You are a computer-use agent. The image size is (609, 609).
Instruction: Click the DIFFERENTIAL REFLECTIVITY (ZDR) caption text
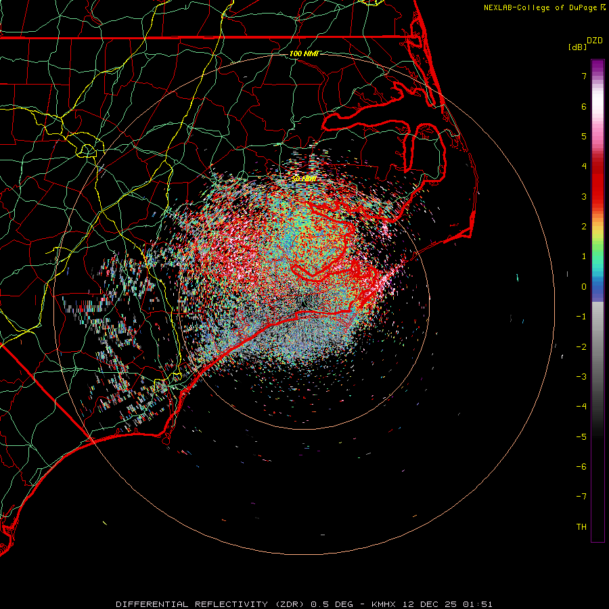pos(211,604)
